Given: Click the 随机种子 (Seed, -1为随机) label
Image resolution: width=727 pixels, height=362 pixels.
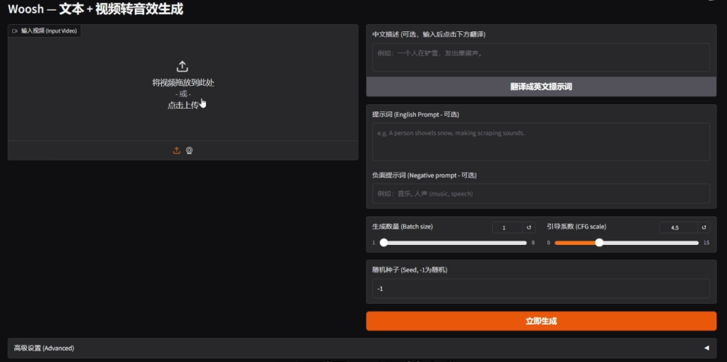Looking at the screenshot, I should [410, 270].
